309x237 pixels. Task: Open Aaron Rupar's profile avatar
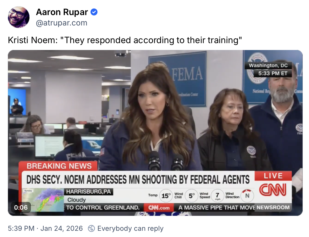[x=19, y=17]
